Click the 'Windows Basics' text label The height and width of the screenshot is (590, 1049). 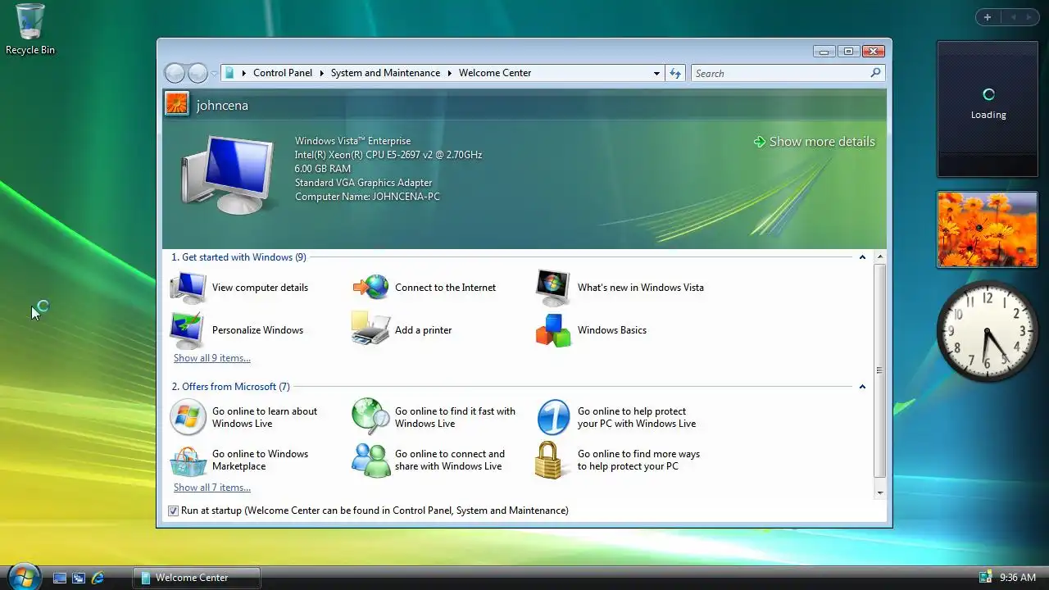(x=612, y=330)
